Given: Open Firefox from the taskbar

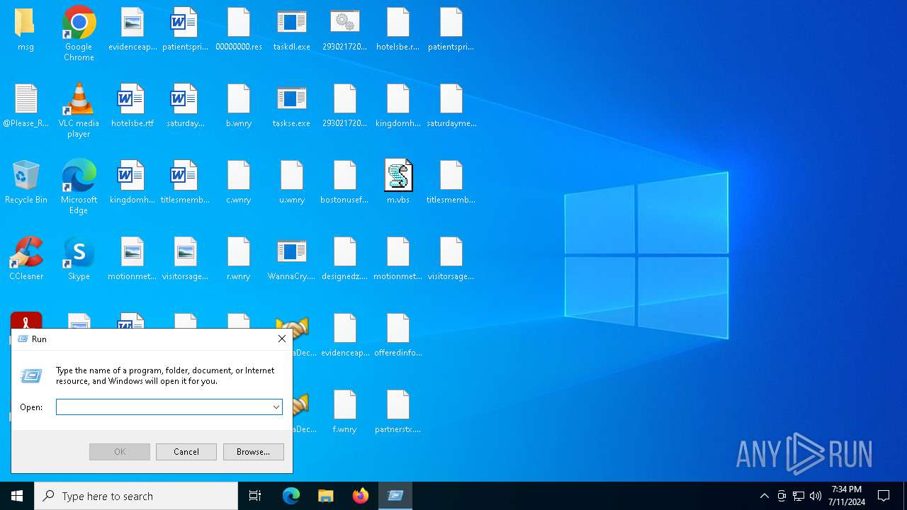Looking at the screenshot, I should click(361, 496).
